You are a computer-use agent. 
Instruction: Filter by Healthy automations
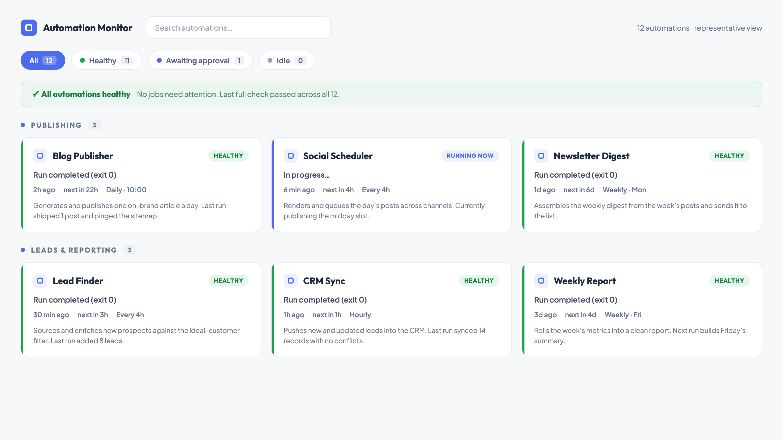(x=107, y=60)
